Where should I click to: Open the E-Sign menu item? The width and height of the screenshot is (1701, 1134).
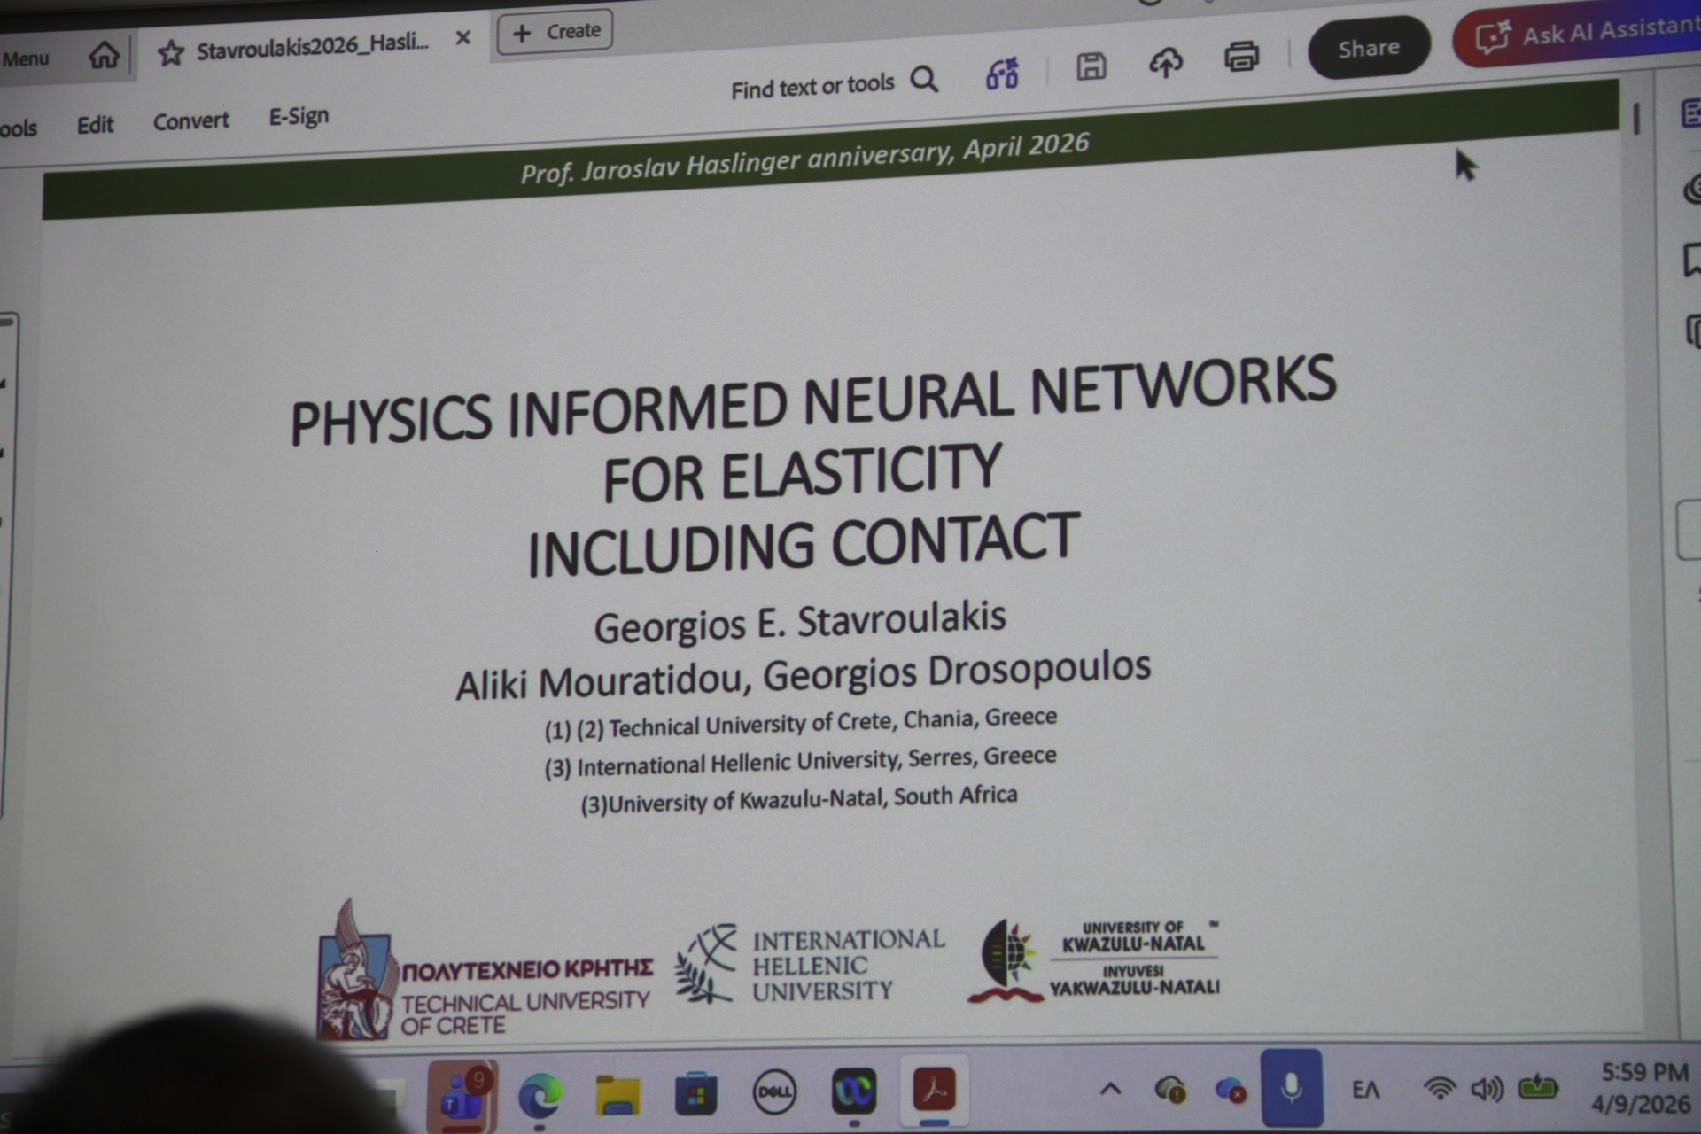click(x=299, y=116)
